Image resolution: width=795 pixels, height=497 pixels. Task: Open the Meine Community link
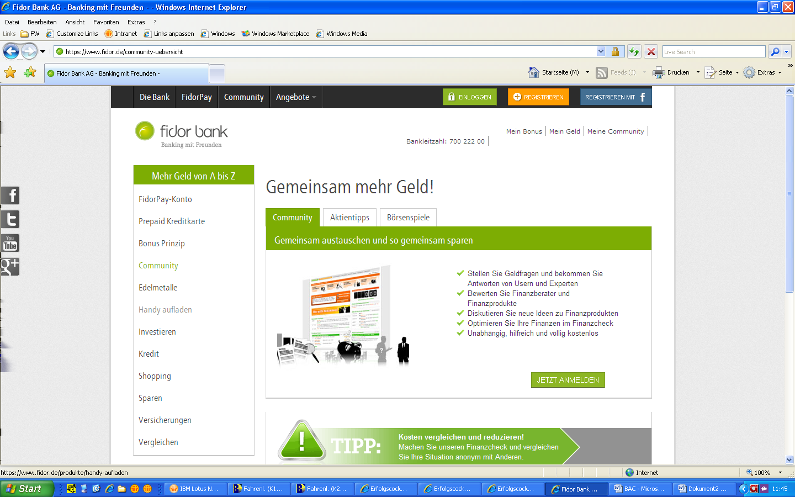point(616,131)
